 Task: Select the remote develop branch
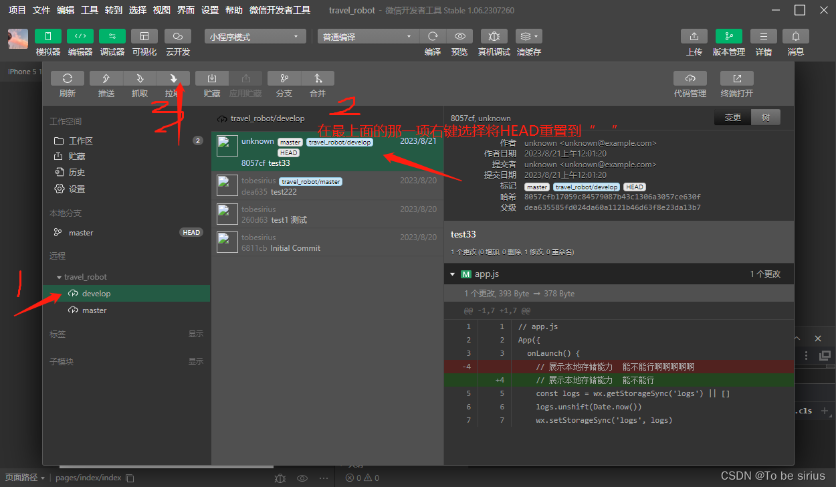coord(127,294)
